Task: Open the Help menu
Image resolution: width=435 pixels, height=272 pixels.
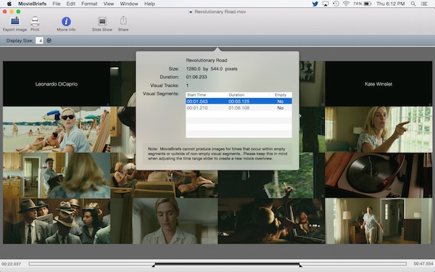Action: point(149,4)
